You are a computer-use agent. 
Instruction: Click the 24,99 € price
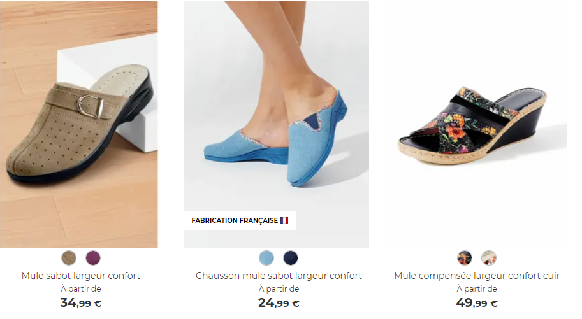[279, 303]
